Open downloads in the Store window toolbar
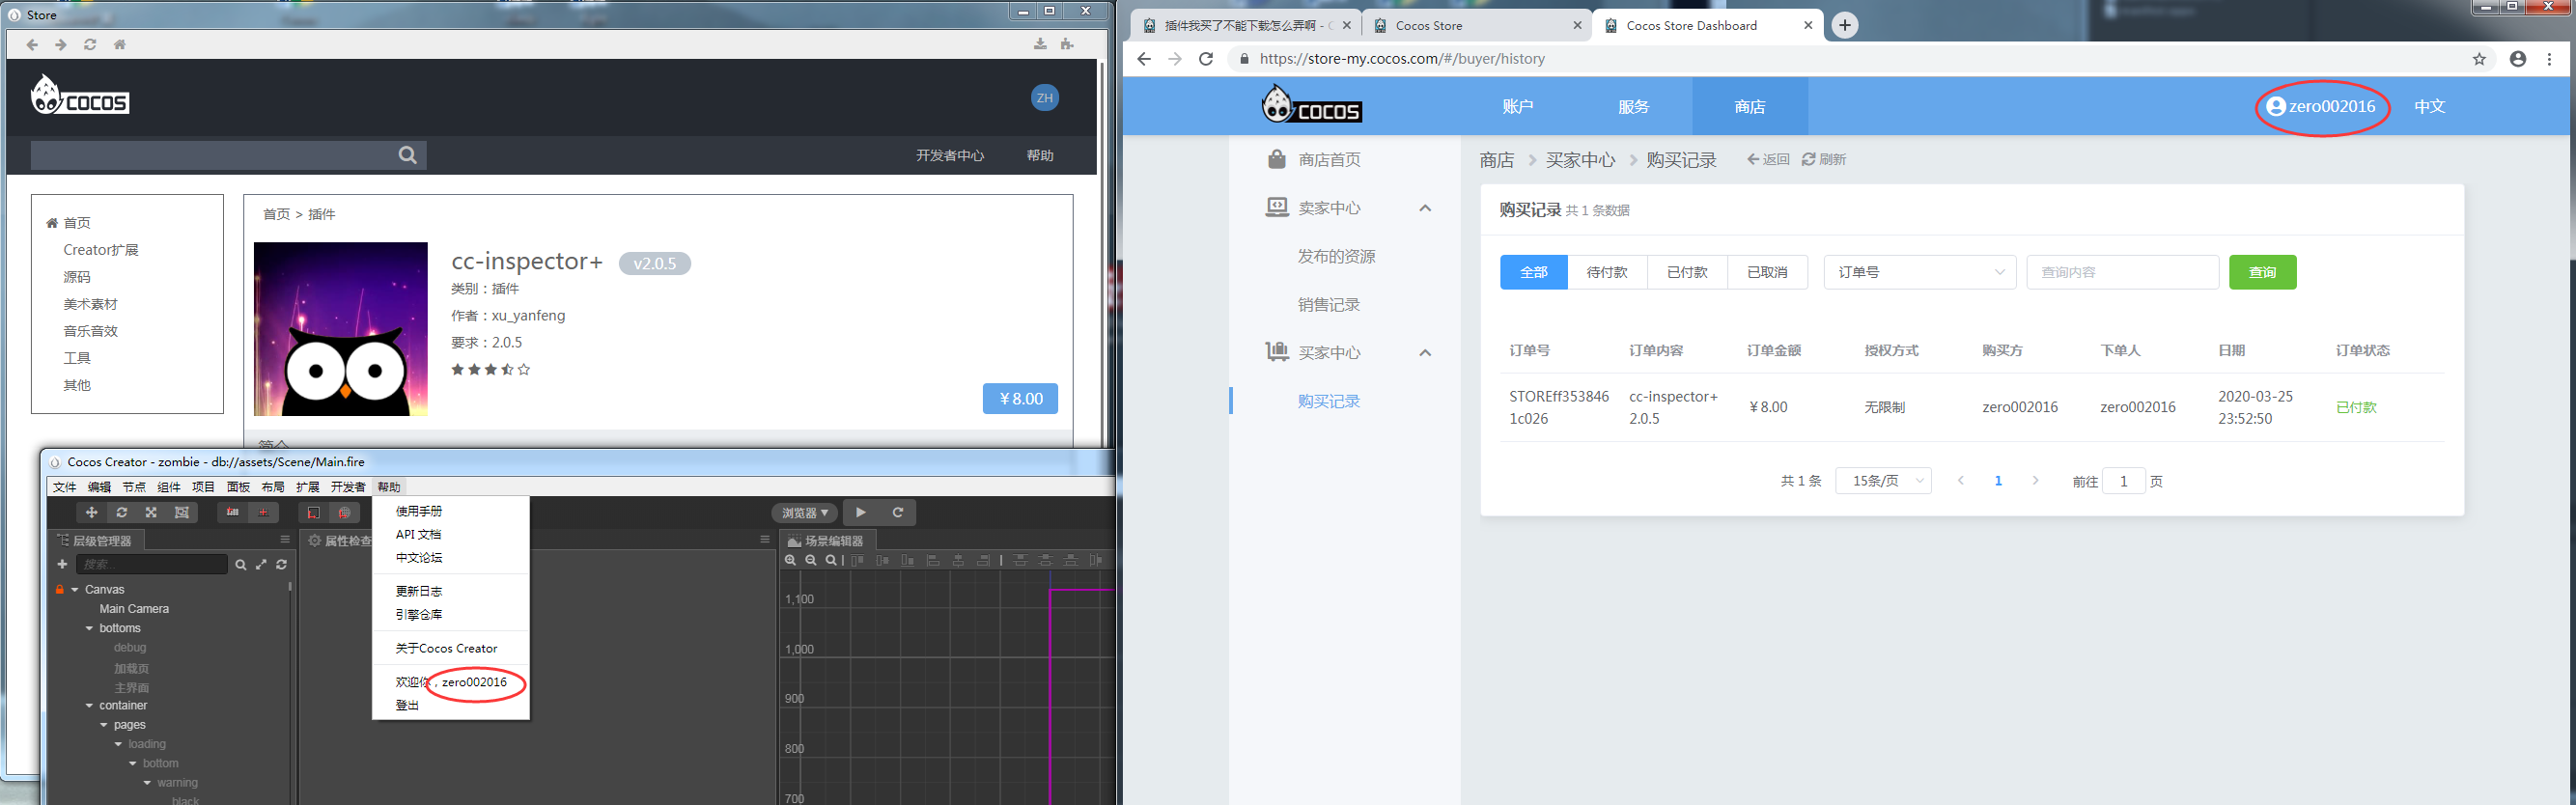This screenshot has width=2576, height=805. [x=1040, y=44]
